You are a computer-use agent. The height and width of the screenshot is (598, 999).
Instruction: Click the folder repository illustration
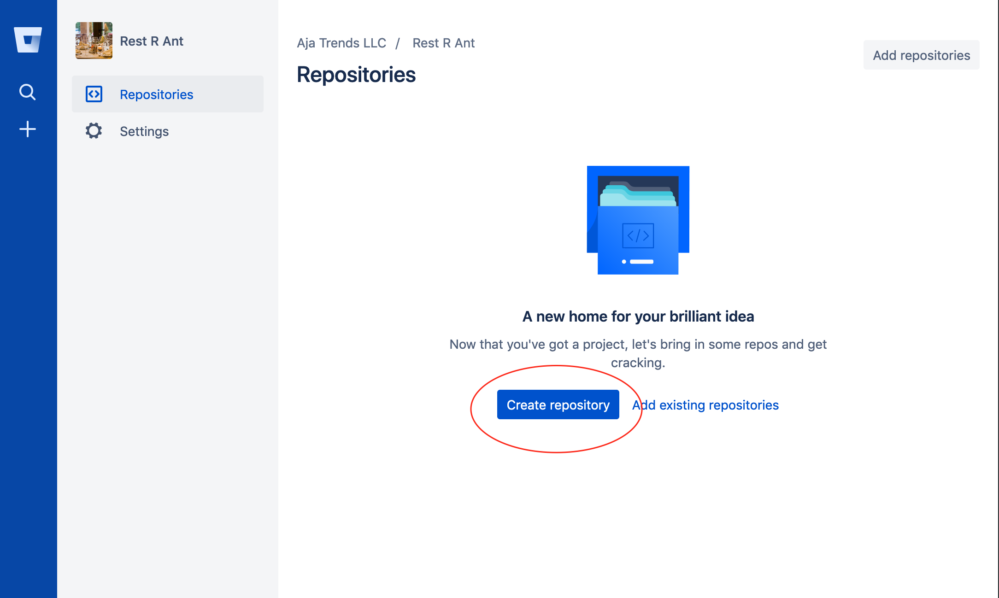point(638,220)
